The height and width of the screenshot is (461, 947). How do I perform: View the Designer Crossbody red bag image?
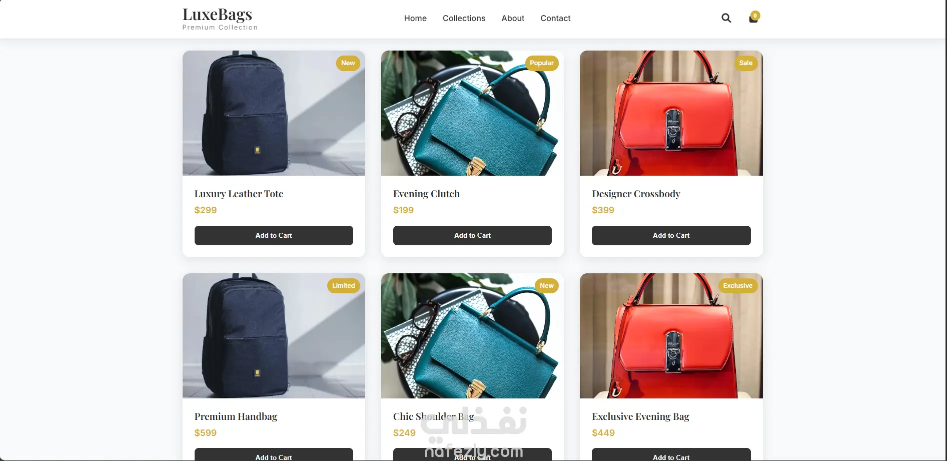[671, 113]
